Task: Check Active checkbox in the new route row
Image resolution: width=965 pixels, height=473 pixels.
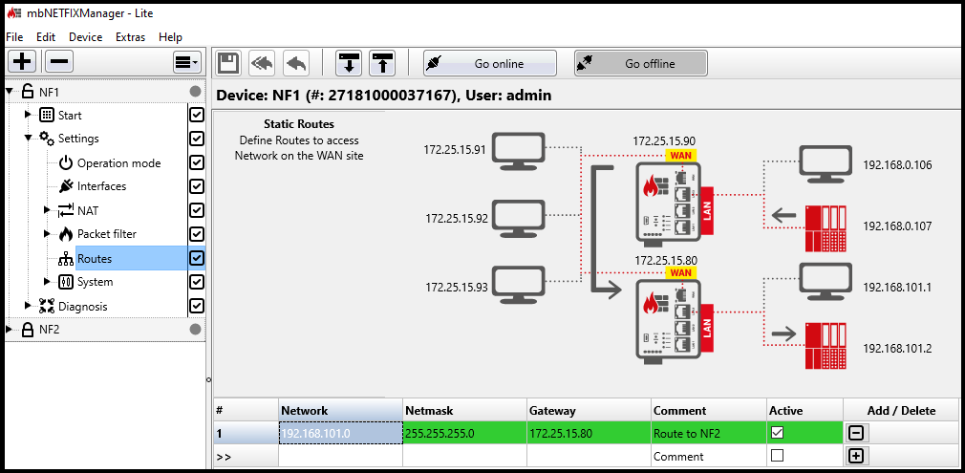Action: (x=778, y=456)
